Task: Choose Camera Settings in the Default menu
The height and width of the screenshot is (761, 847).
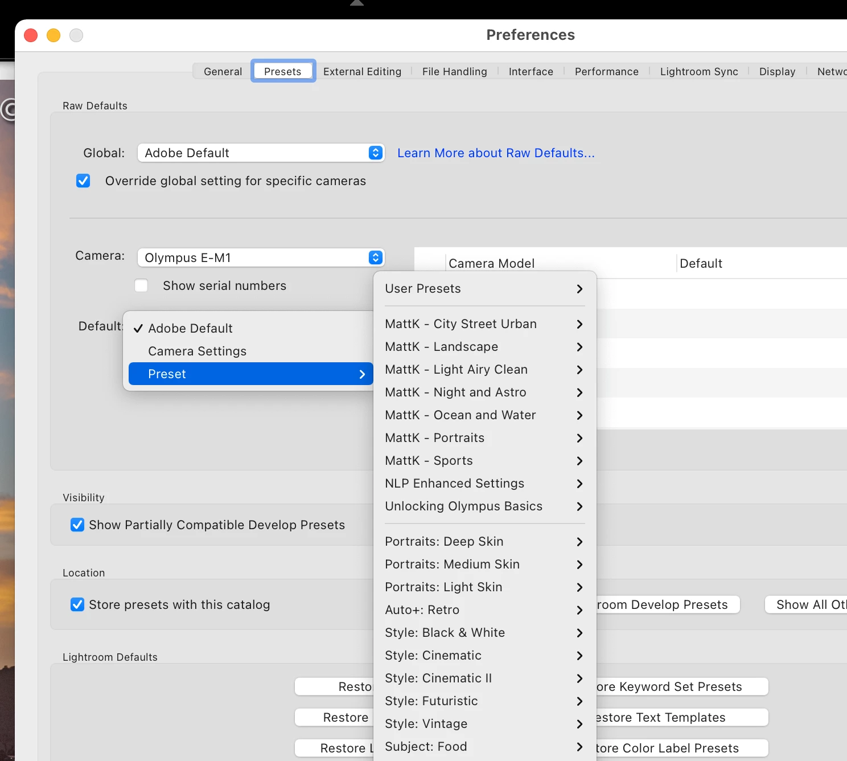Action: pyautogui.click(x=250, y=351)
